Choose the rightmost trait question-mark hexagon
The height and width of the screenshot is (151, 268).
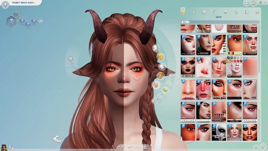coord(34,21)
